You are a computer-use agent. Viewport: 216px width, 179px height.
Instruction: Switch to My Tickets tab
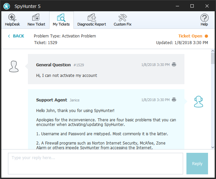click(x=61, y=20)
